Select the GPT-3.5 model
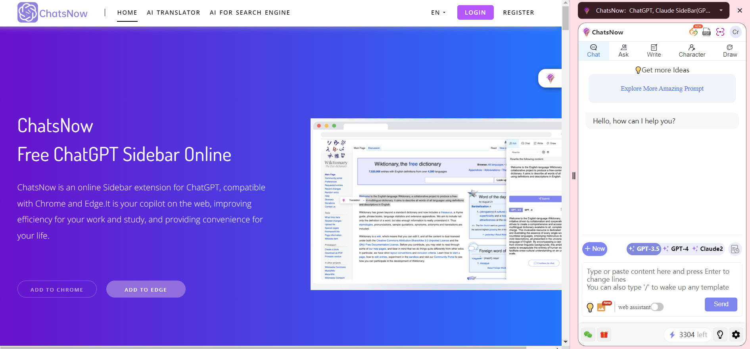The height and width of the screenshot is (349, 750). pyautogui.click(x=644, y=249)
